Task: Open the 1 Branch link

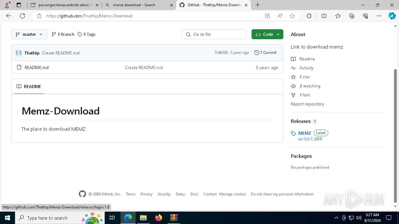Action: pos(63,34)
